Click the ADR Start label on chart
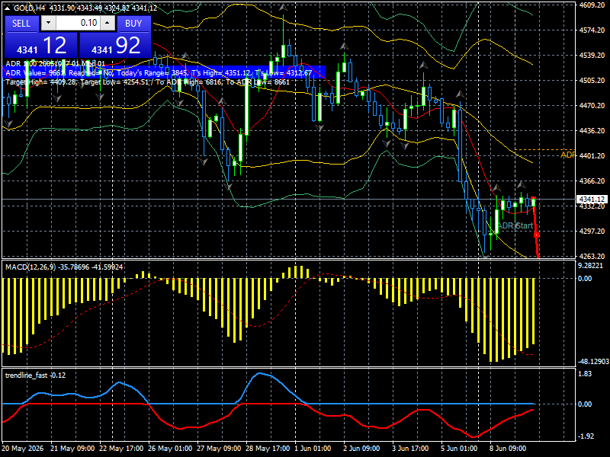 point(515,225)
